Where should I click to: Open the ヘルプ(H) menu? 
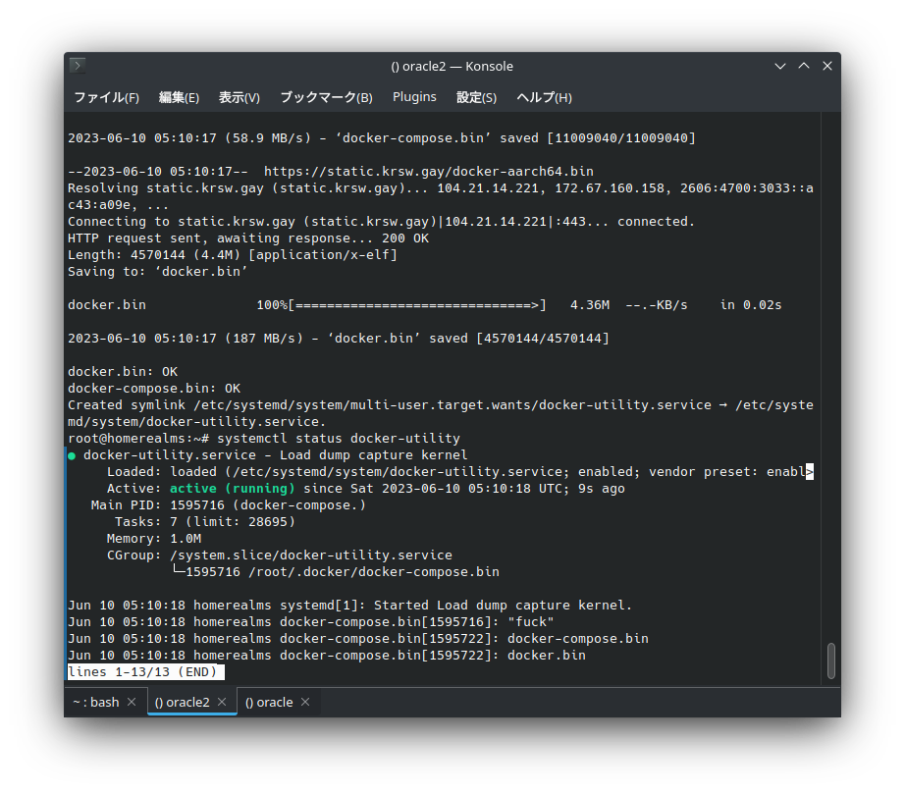click(x=544, y=97)
